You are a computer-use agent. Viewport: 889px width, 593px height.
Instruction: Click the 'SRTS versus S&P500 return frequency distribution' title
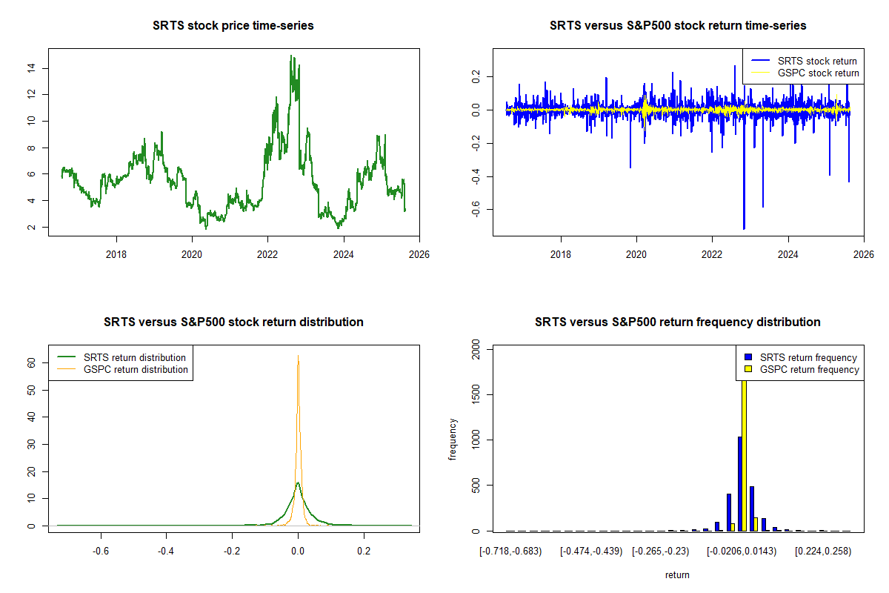click(x=678, y=322)
